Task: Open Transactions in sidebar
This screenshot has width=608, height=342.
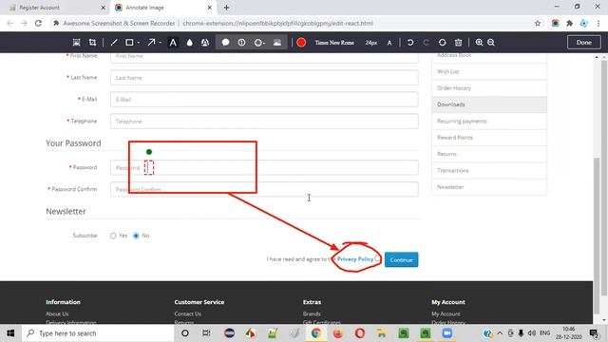Action: tap(489, 170)
